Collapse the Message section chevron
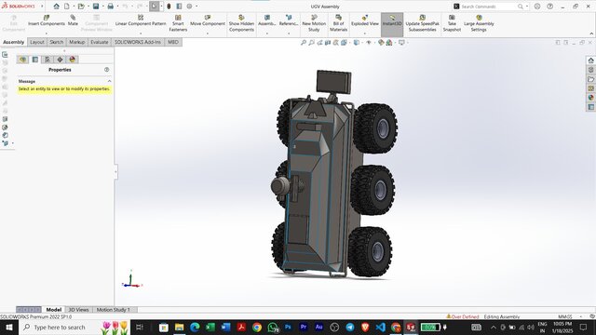The height and width of the screenshot is (335, 596). coord(110,81)
